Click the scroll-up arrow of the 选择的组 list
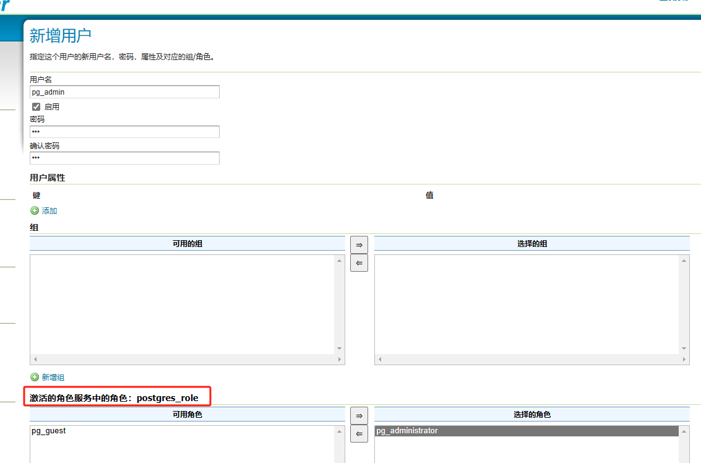 point(684,261)
